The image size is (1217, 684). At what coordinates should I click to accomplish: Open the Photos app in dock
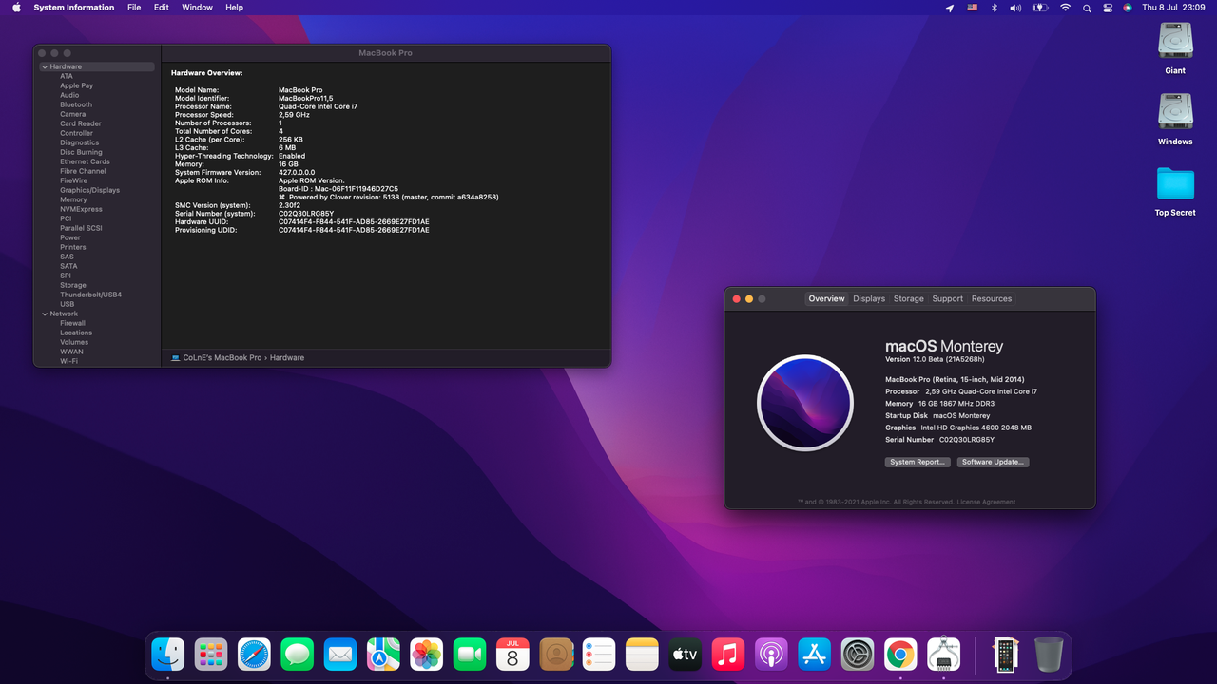(x=427, y=654)
